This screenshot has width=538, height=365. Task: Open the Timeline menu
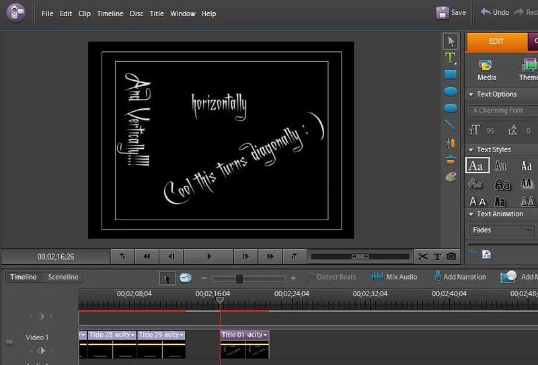[x=110, y=13]
